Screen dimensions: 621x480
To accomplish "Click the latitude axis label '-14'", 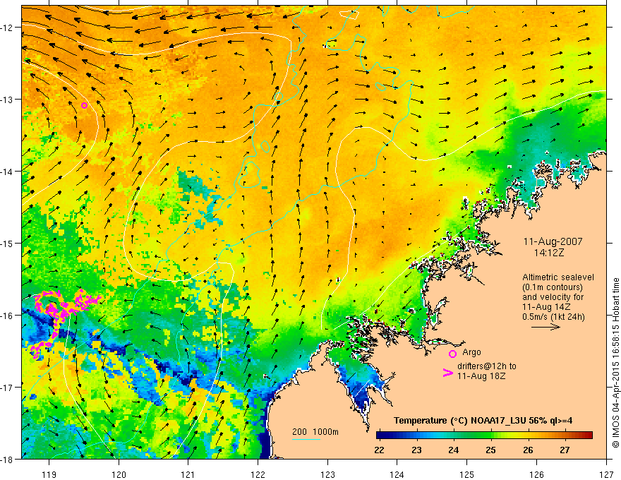I will (7, 172).
